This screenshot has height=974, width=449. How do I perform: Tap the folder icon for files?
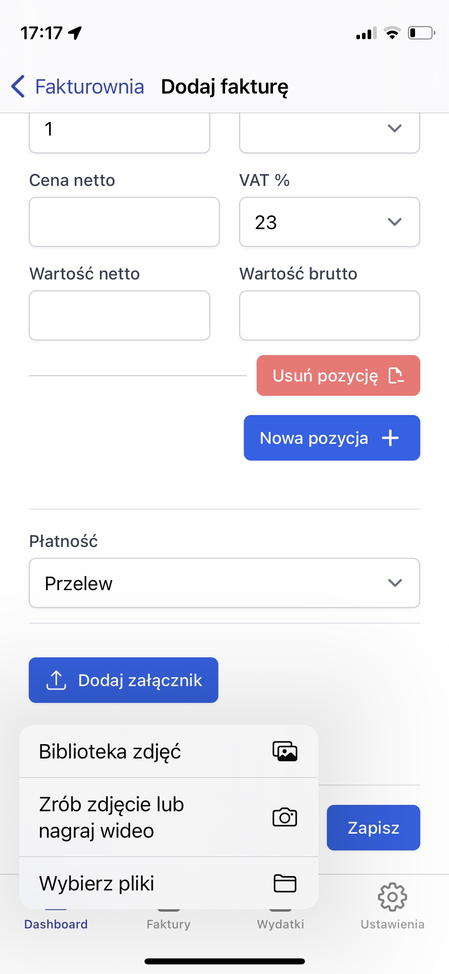pos(285,883)
